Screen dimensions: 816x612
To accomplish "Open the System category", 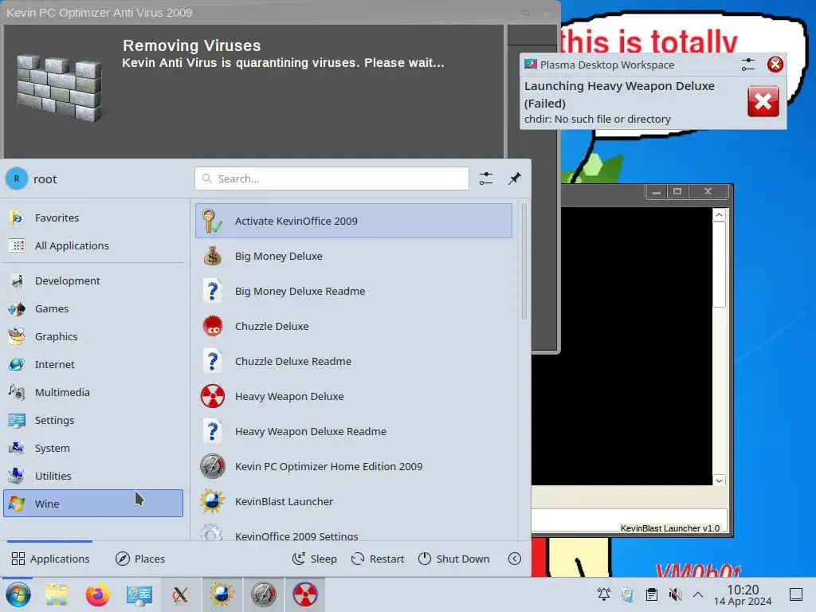I will tap(93, 448).
